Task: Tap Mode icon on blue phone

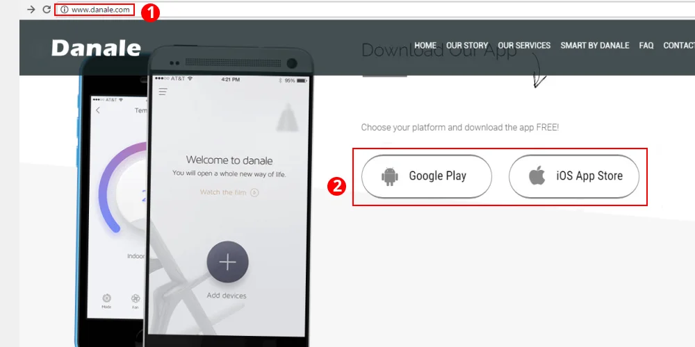Action: (x=106, y=298)
